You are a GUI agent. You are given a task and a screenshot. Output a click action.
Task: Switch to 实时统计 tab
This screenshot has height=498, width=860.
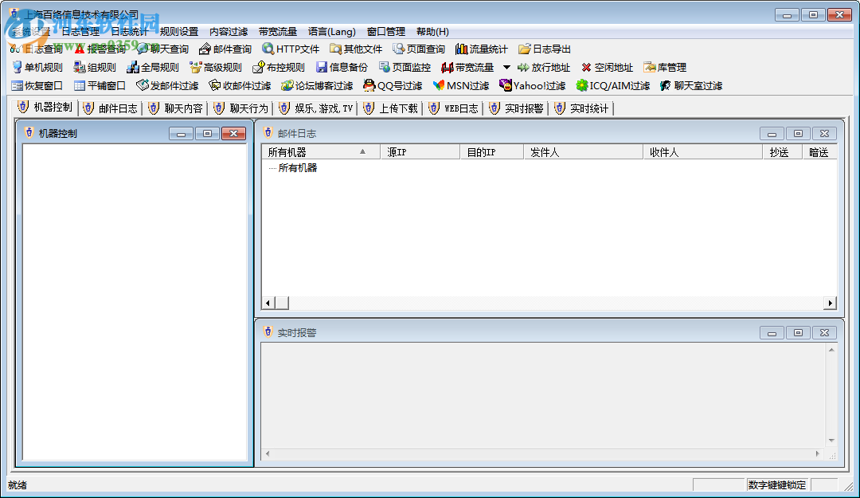coord(582,108)
